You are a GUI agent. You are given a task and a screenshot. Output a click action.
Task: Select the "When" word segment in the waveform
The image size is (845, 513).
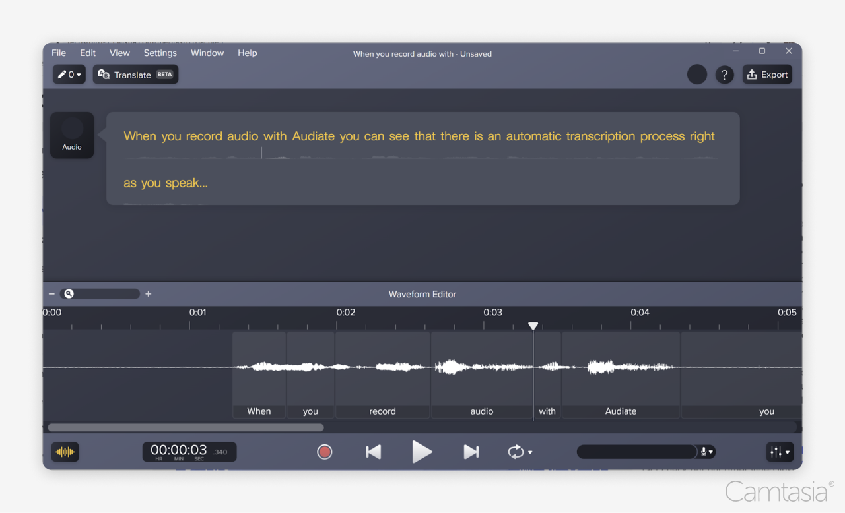pos(259,375)
